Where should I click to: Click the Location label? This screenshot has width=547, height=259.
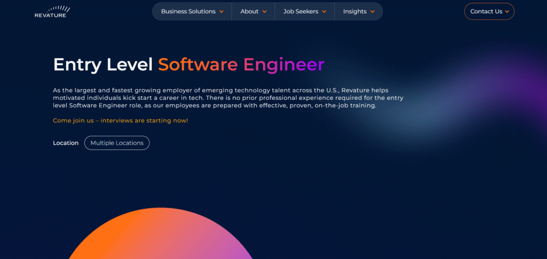(x=66, y=143)
